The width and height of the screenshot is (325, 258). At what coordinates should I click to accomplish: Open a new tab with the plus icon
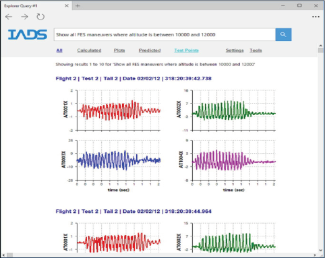78,6
